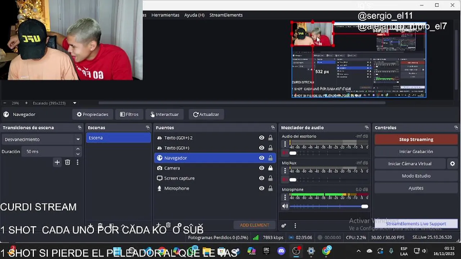Unmute Audio del escritorio channel
Screen dimensions: 461x259
click(285, 153)
